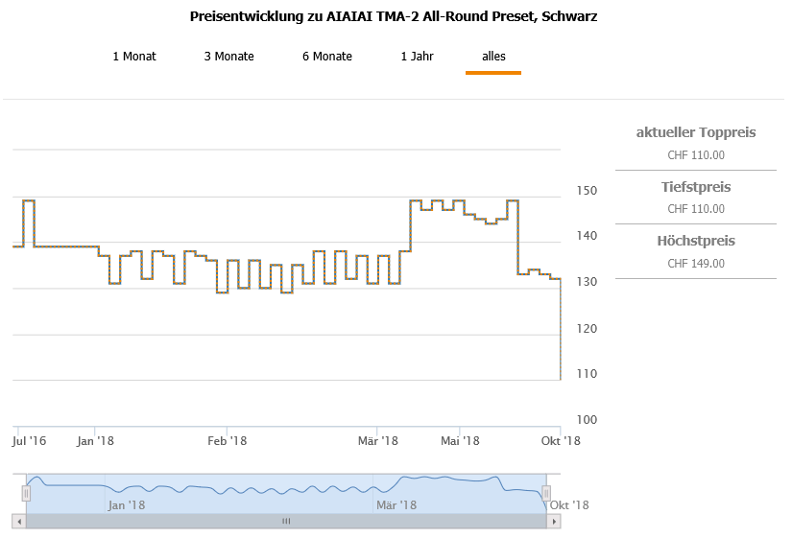Click the scrollbar left arrow button

coord(19,521)
